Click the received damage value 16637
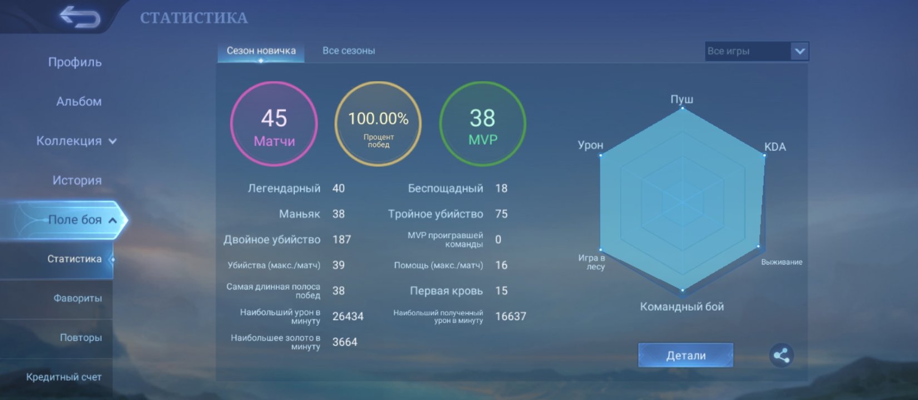This screenshot has height=400, width=918. [510, 316]
